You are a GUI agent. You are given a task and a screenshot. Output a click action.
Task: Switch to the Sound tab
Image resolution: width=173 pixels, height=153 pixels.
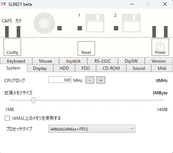point(139,68)
